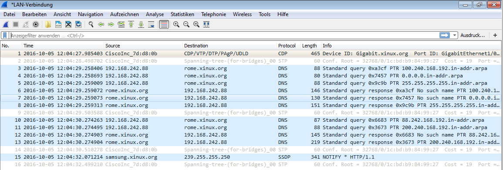Open the Telephonie menu

tap(214, 14)
